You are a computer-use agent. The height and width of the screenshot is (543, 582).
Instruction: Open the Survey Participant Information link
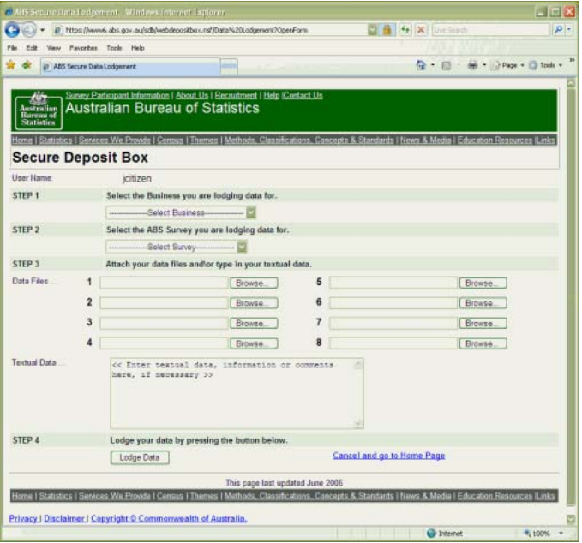click(x=117, y=95)
